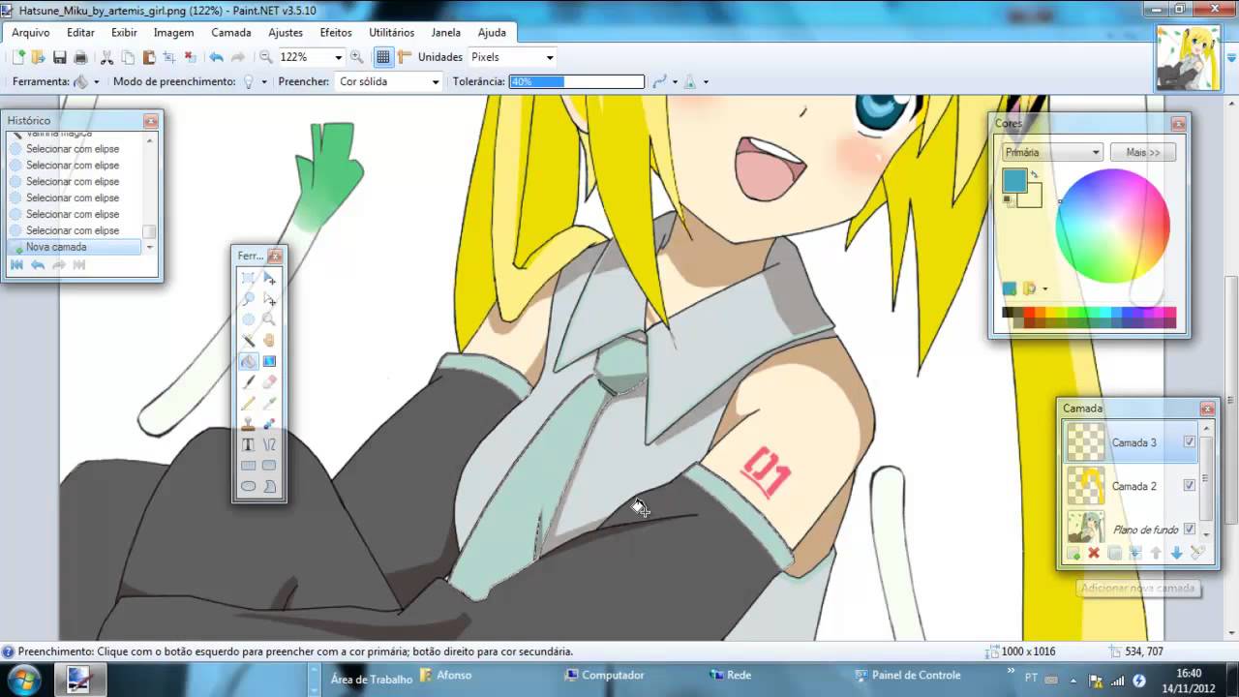
Task: Select the Ellipse Select tool
Action: click(249, 319)
